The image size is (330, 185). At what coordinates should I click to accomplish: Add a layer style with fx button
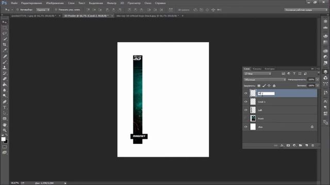coord(282,145)
